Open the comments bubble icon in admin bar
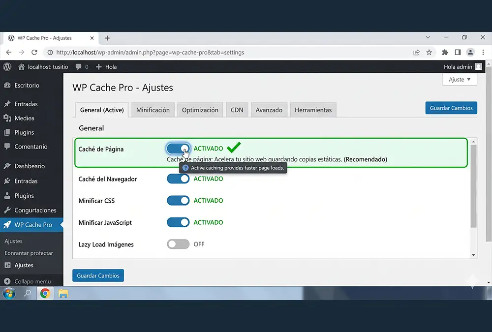 [78, 67]
